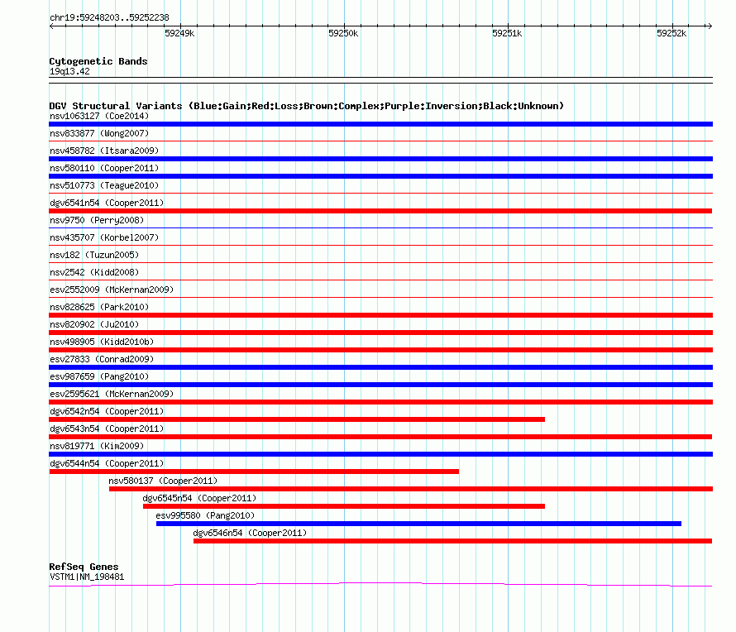736x632 pixels.
Task: Click the 59251k ruler marker
Action: (507, 33)
